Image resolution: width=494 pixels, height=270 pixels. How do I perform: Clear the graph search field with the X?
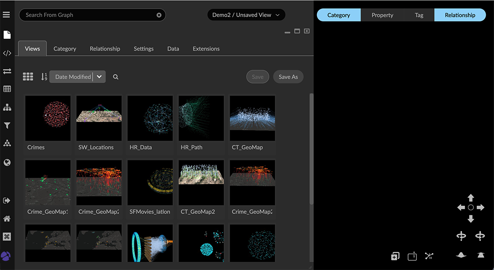pyautogui.click(x=159, y=15)
